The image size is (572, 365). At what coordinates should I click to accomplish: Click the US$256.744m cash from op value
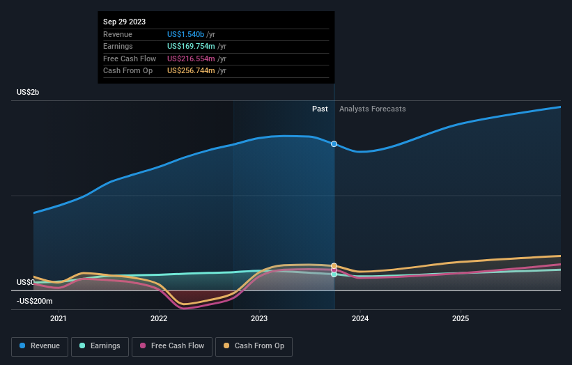click(191, 71)
